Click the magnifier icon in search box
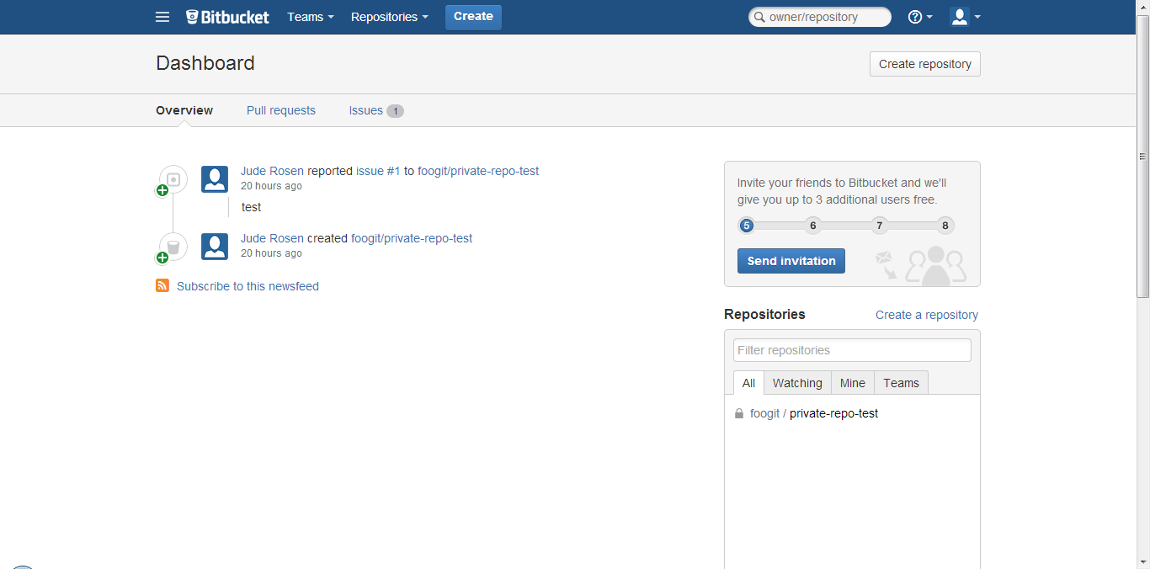The height and width of the screenshot is (569, 1150). (x=759, y=17)
